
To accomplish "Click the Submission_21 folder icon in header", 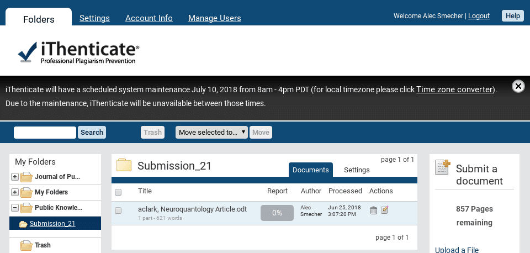I will pyautogui.click(x=124, y=166).
